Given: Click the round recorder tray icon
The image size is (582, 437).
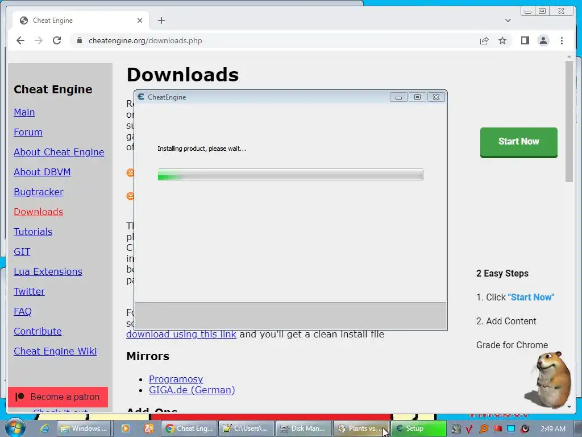Looking at the screenshot, I should 525,429.
